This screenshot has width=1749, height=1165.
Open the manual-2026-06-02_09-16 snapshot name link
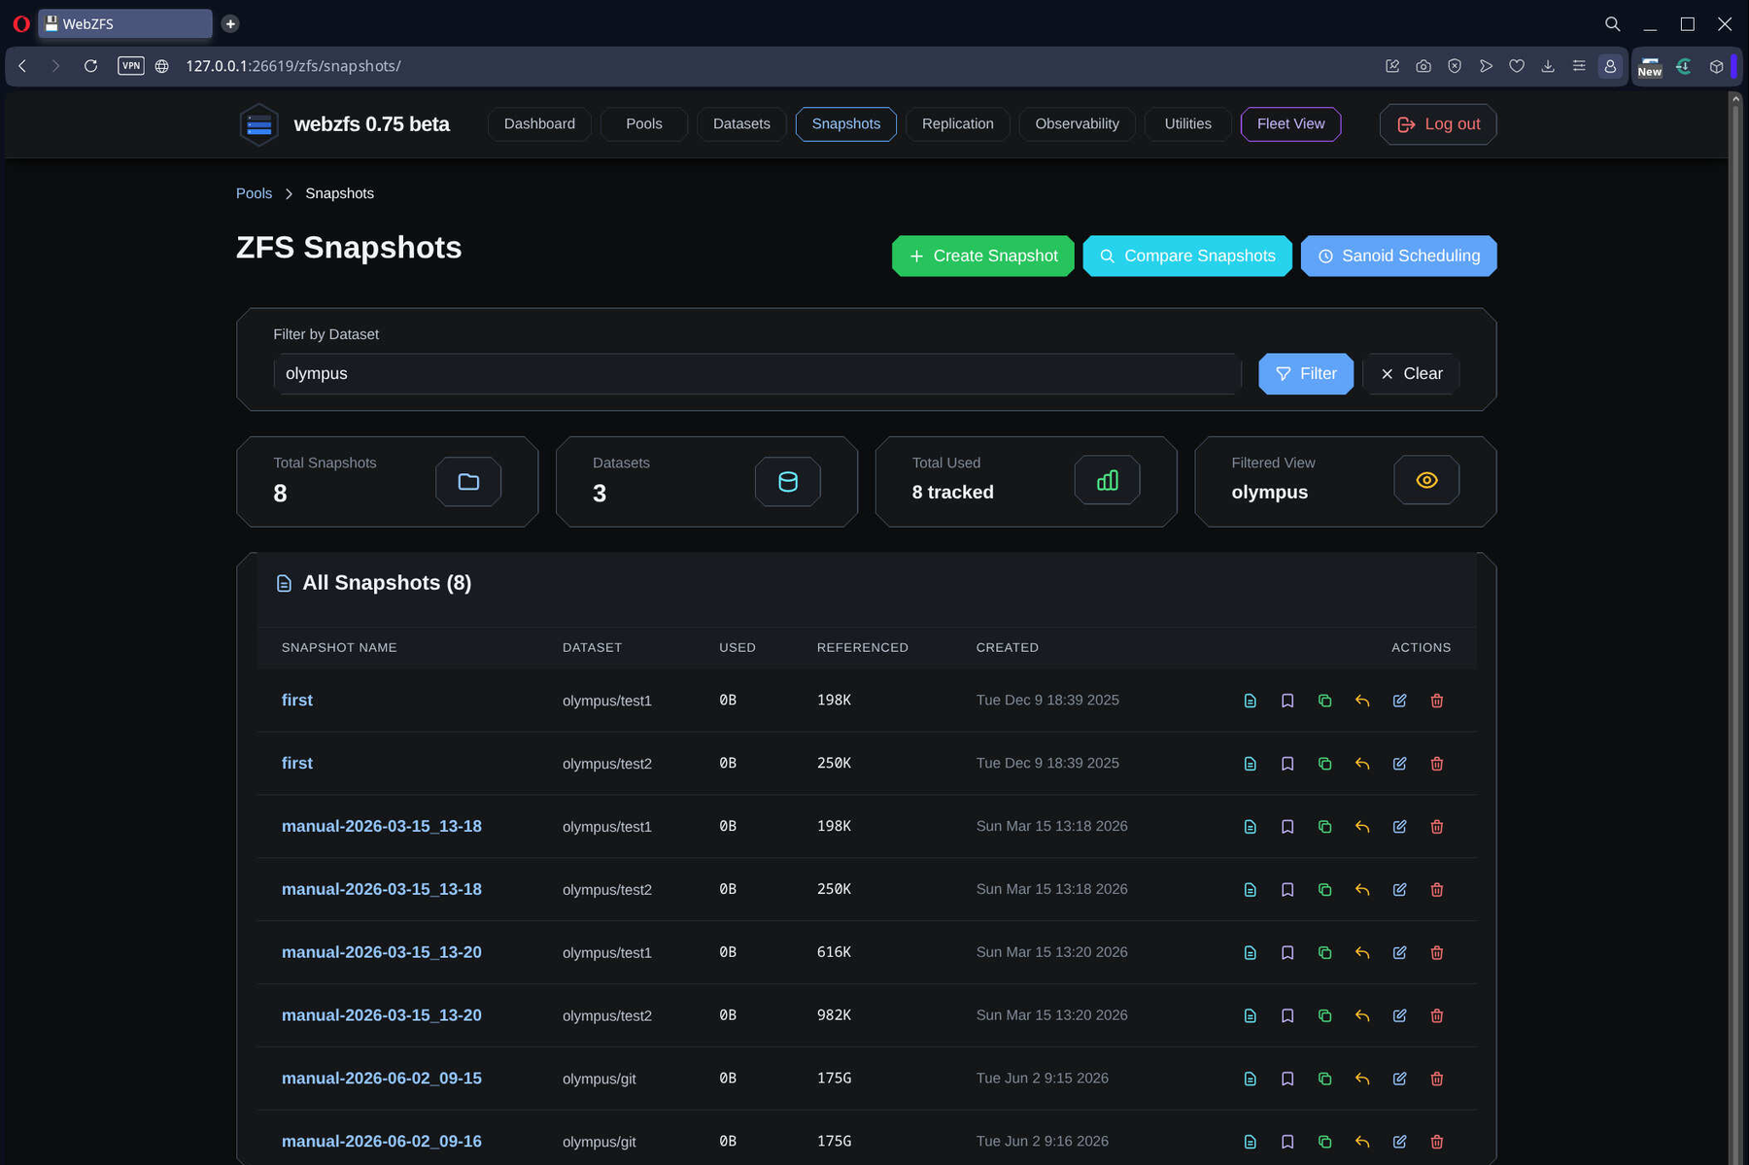pos(382,1142)
